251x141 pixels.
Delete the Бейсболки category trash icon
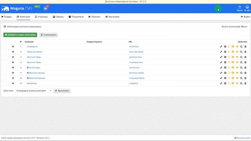[245, 83]
